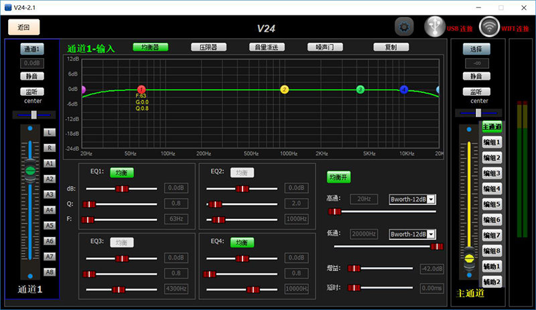Toggle the 均衡开 EQ on button
536x310 pixels.
coord(338,177)
